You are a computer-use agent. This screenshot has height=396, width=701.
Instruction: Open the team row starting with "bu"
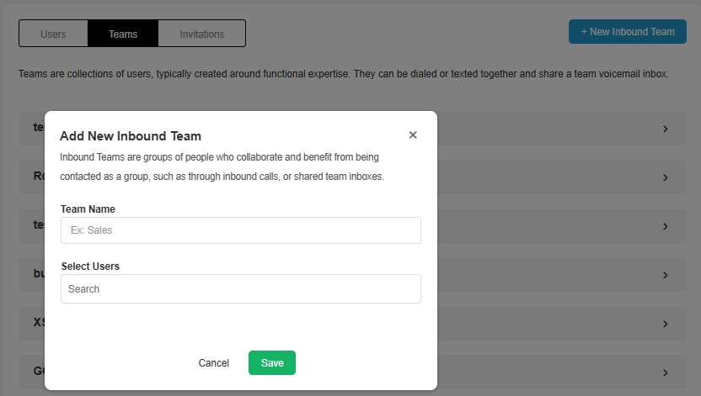tap(32, 275)
